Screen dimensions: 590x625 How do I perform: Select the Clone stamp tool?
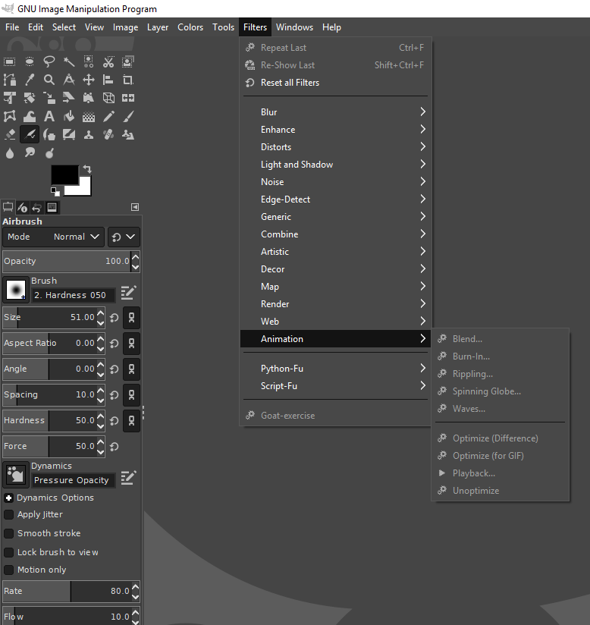point(89,135)
